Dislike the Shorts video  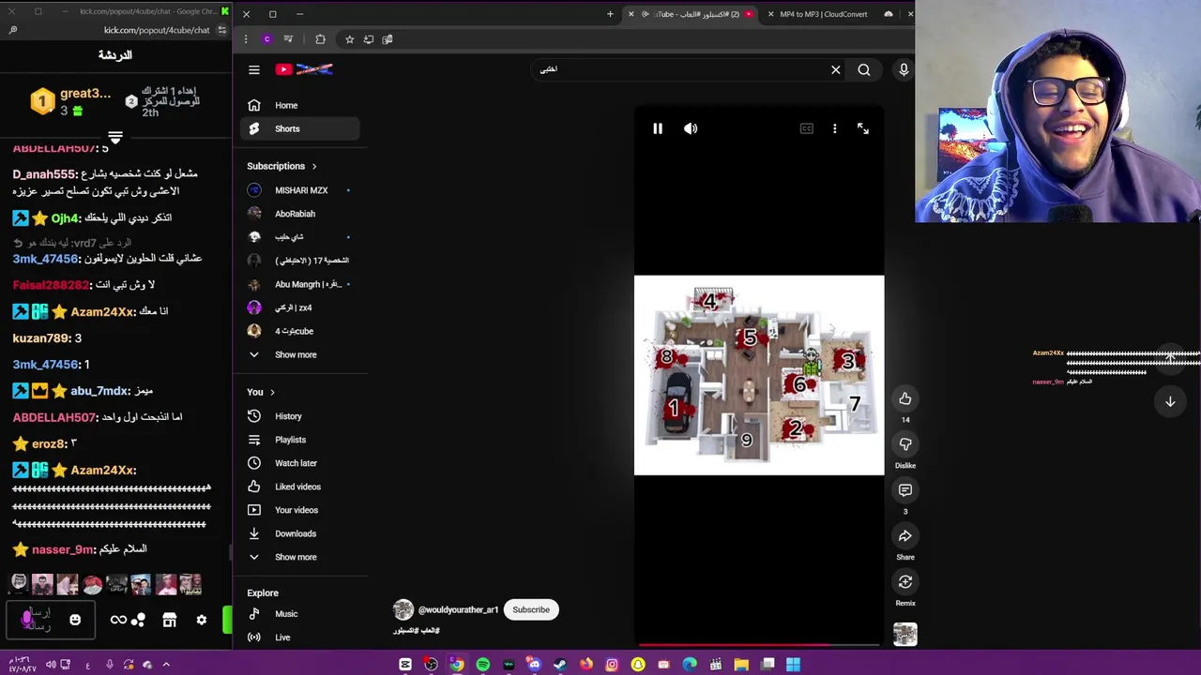tap(905, 444)
